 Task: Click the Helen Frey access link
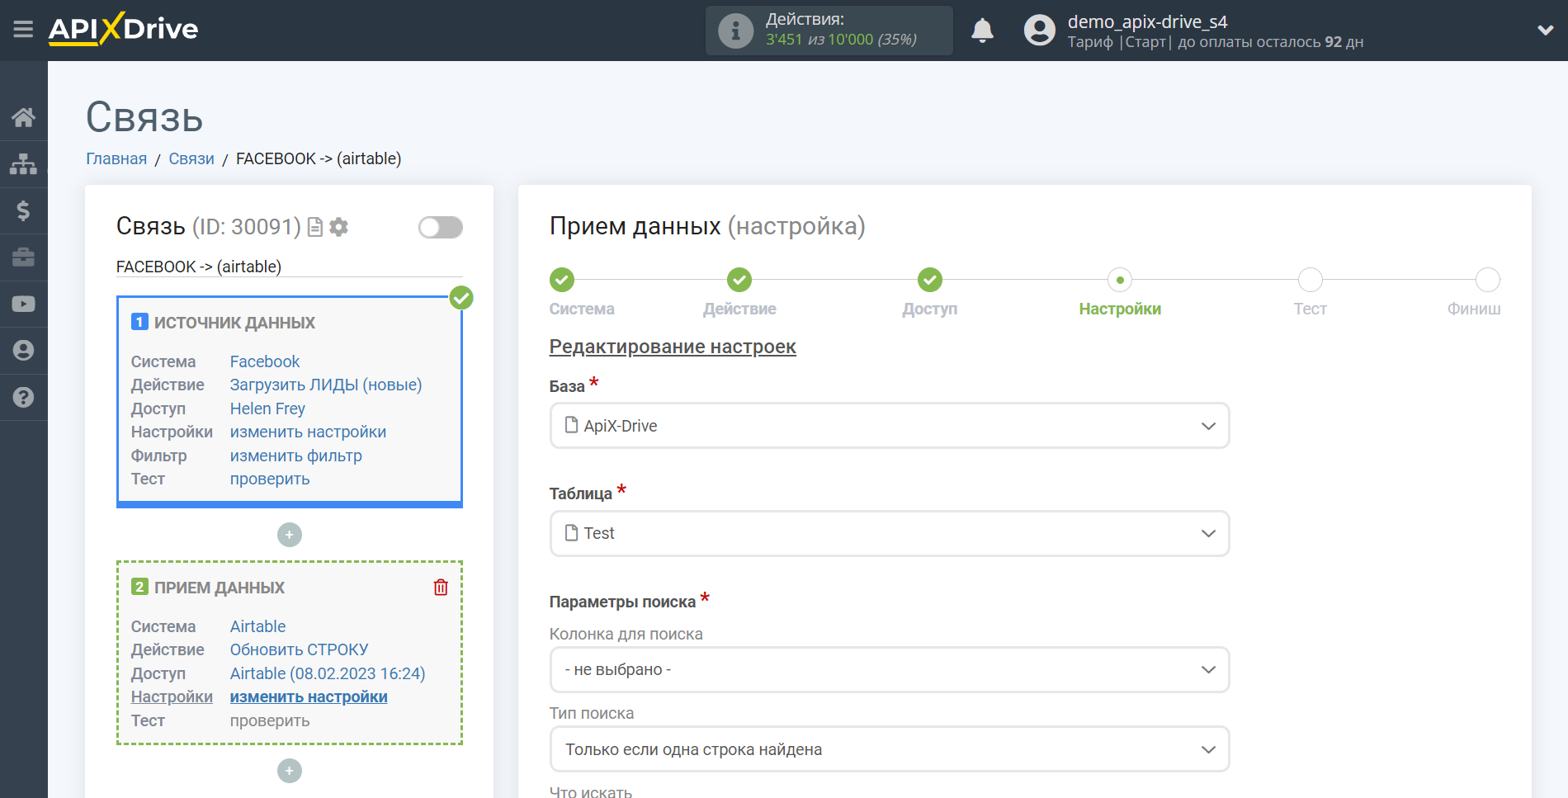coord(267,408)
